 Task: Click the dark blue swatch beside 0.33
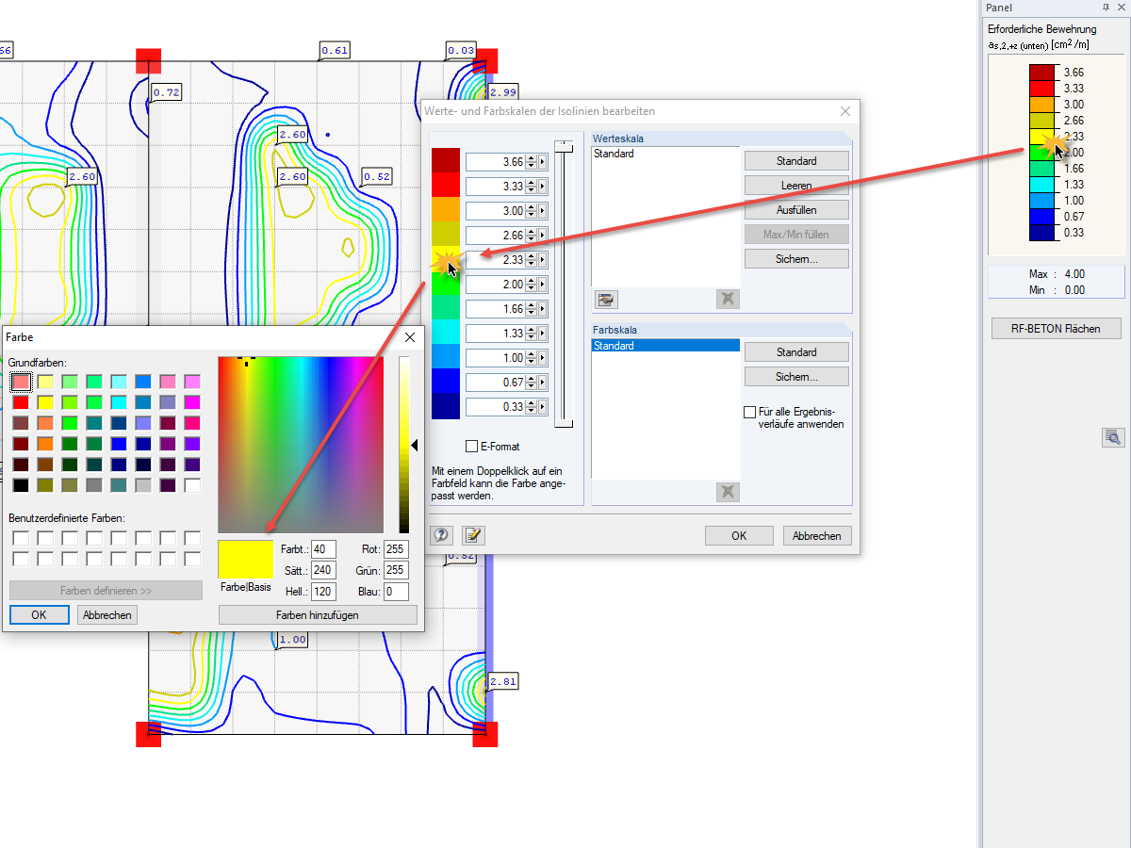[x=446, y=406]
